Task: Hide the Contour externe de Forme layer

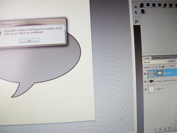Action: coord(145,82)
